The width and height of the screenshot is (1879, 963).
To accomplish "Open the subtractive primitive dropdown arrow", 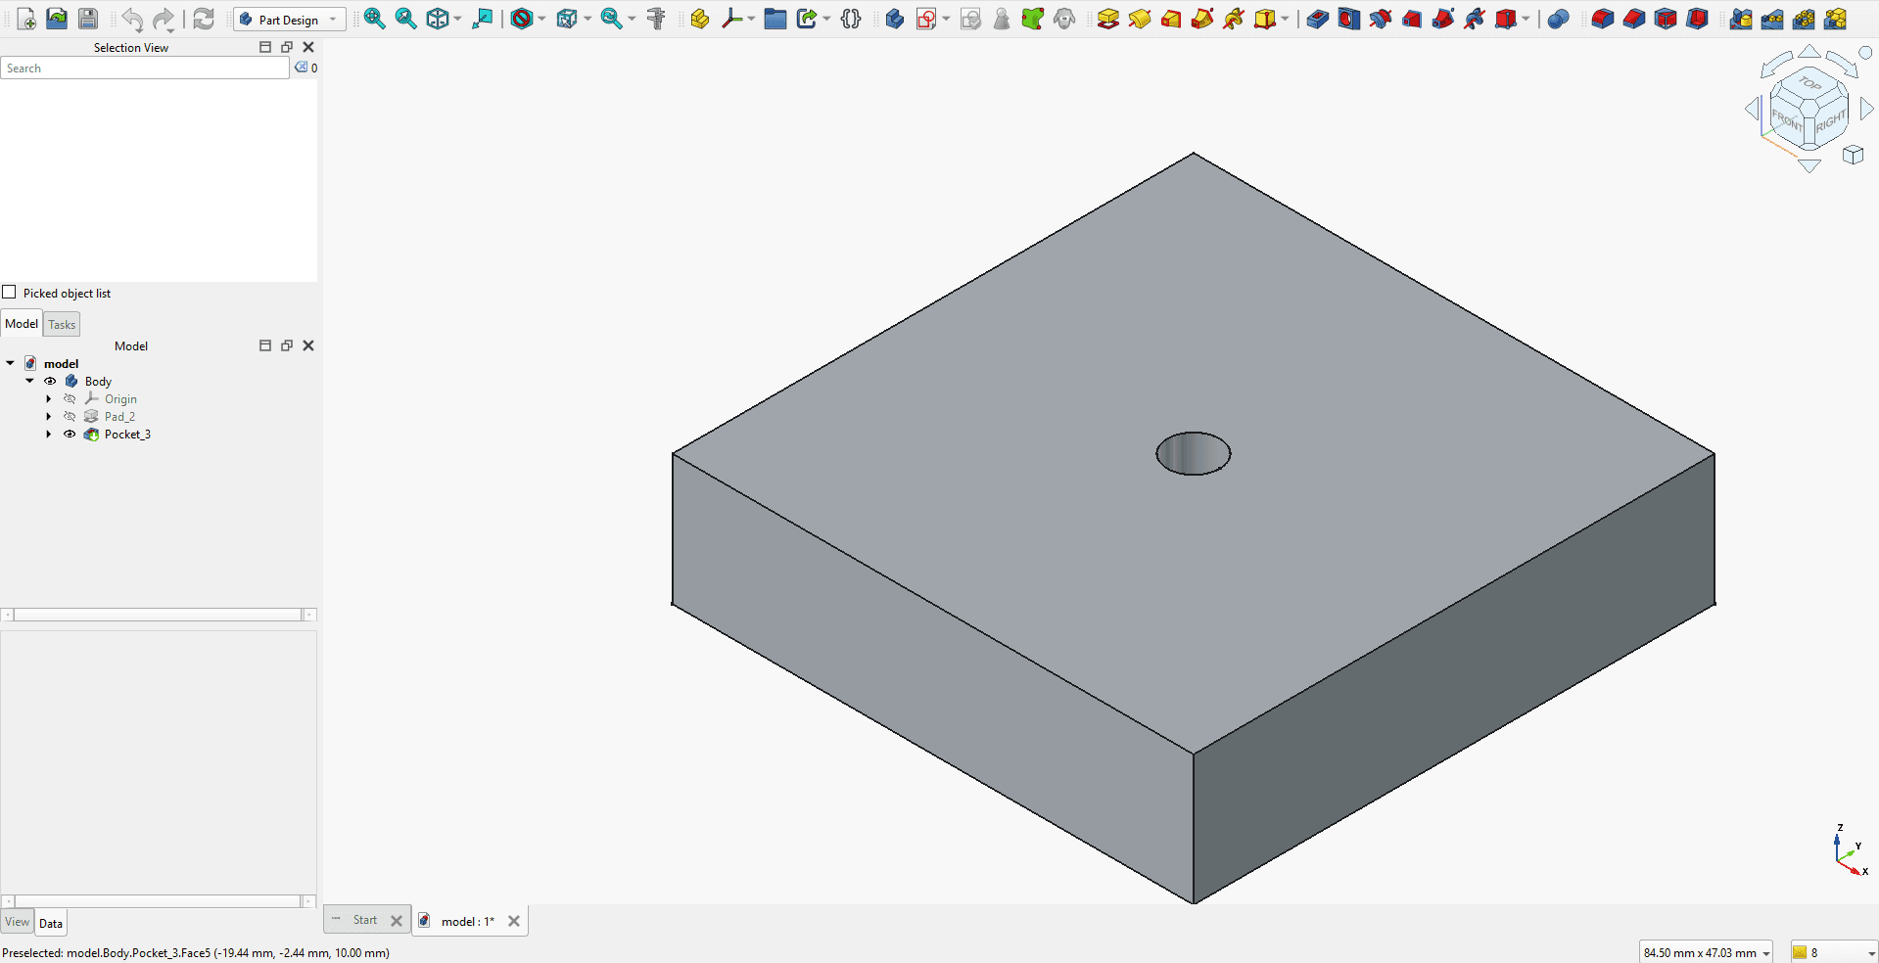I will click(1526, 19).
